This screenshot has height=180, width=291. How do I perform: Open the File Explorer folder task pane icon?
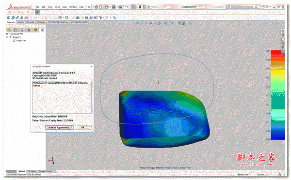[x=283, y=39]
